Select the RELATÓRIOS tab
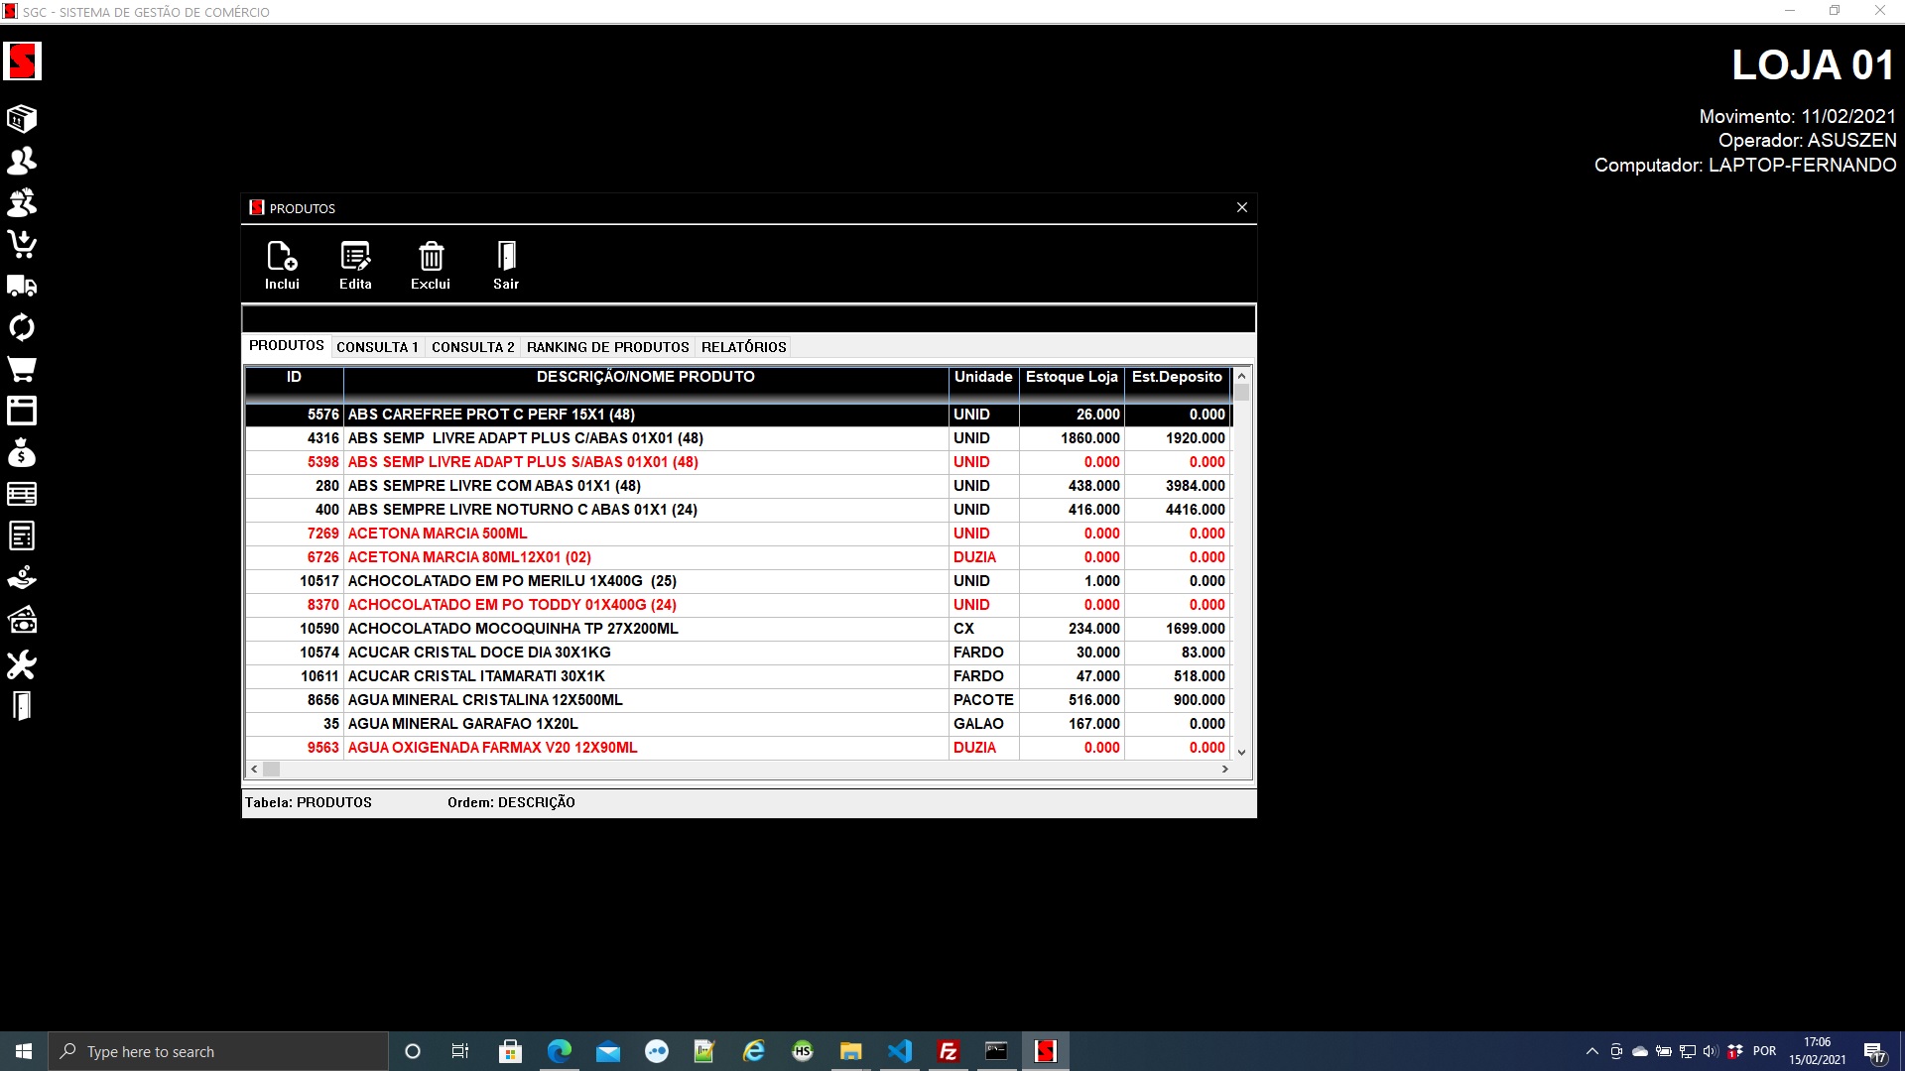Viewport: 1905px width, 1071px height. click(743, 347)
